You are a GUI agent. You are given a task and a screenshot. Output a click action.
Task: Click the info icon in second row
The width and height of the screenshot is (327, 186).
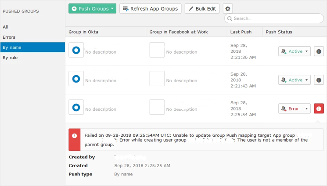319,80
